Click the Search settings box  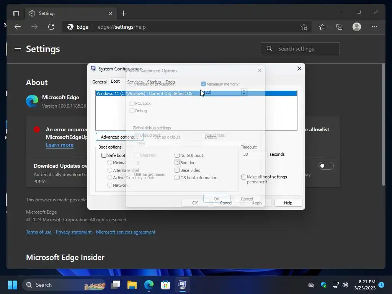pos(300,49)
